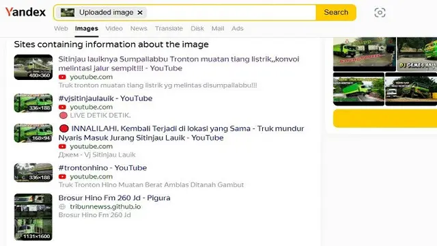Screen dimensions: 437x246
Task: Open youtube.com link under Sumpallabbu result
Action: click(x=91, y=77)
